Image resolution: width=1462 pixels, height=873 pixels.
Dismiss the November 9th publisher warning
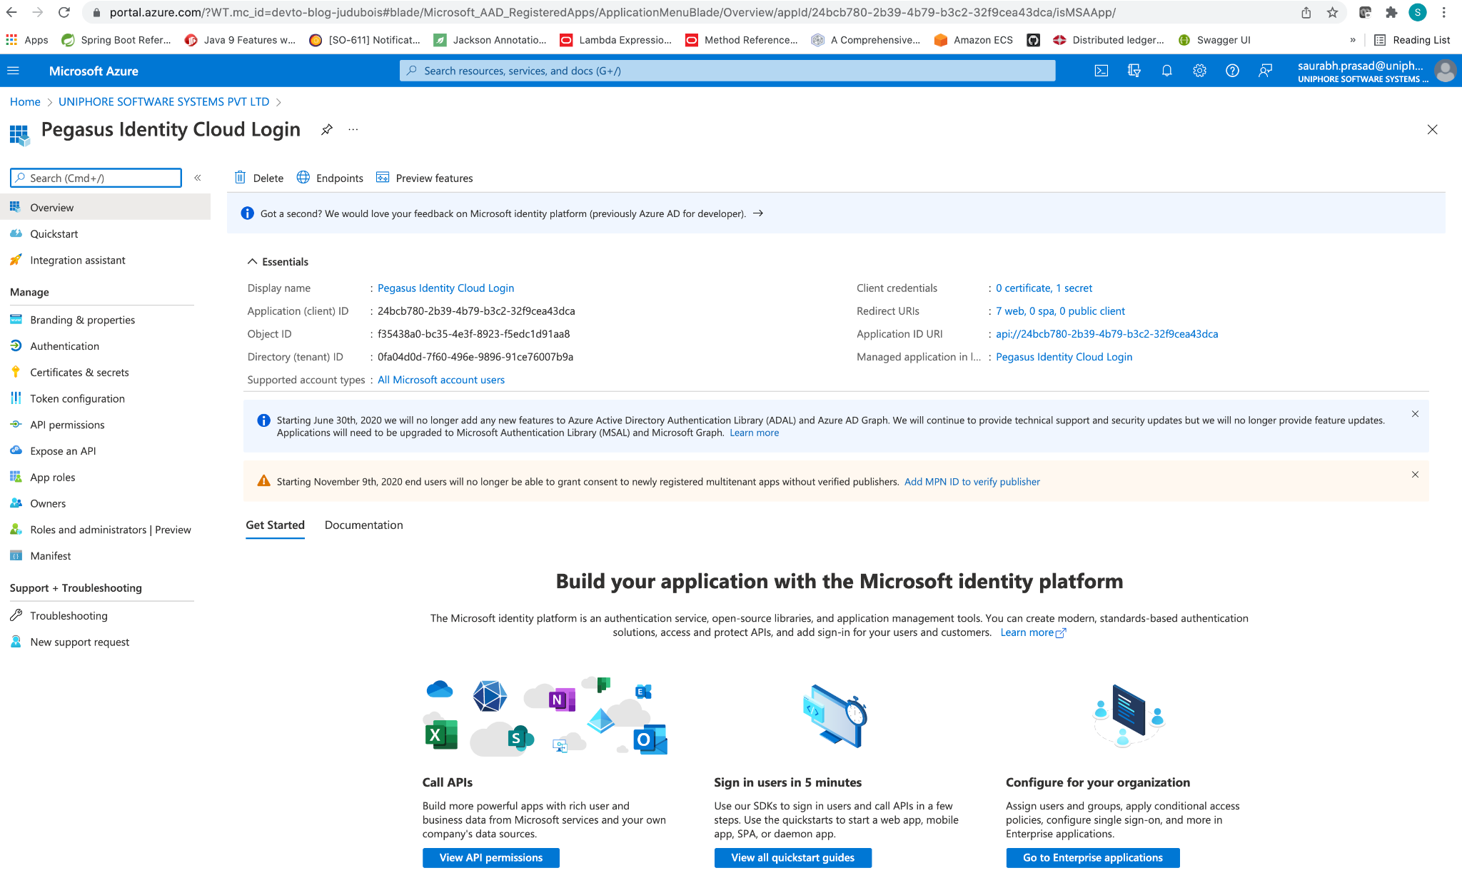(1415, 475)
